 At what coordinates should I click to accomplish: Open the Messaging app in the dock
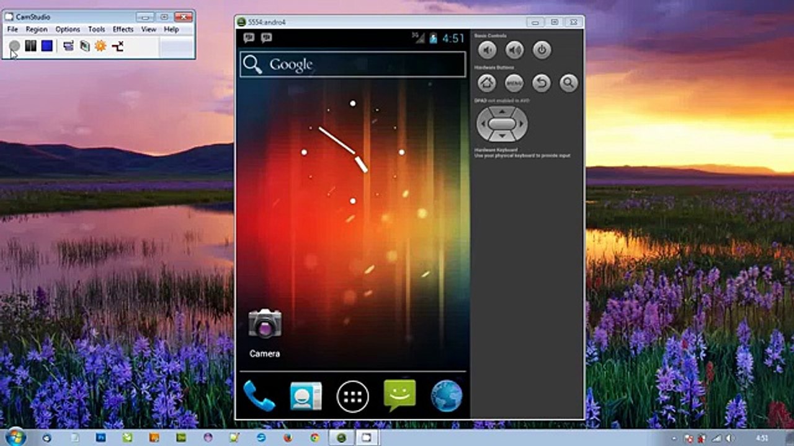(399, 396)
